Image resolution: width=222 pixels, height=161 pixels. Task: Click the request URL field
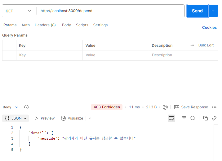pos(110,11)
